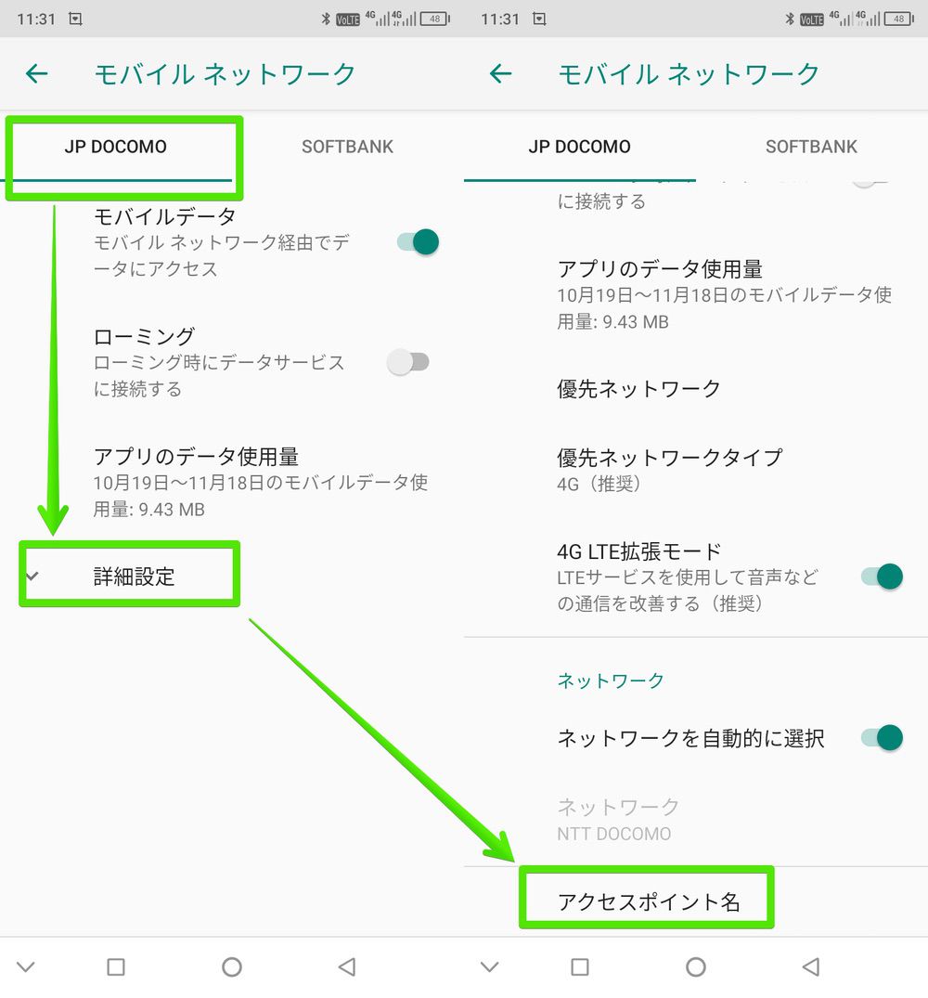Enable the ローミング toggle
The image size is (928, 998).
409,361
